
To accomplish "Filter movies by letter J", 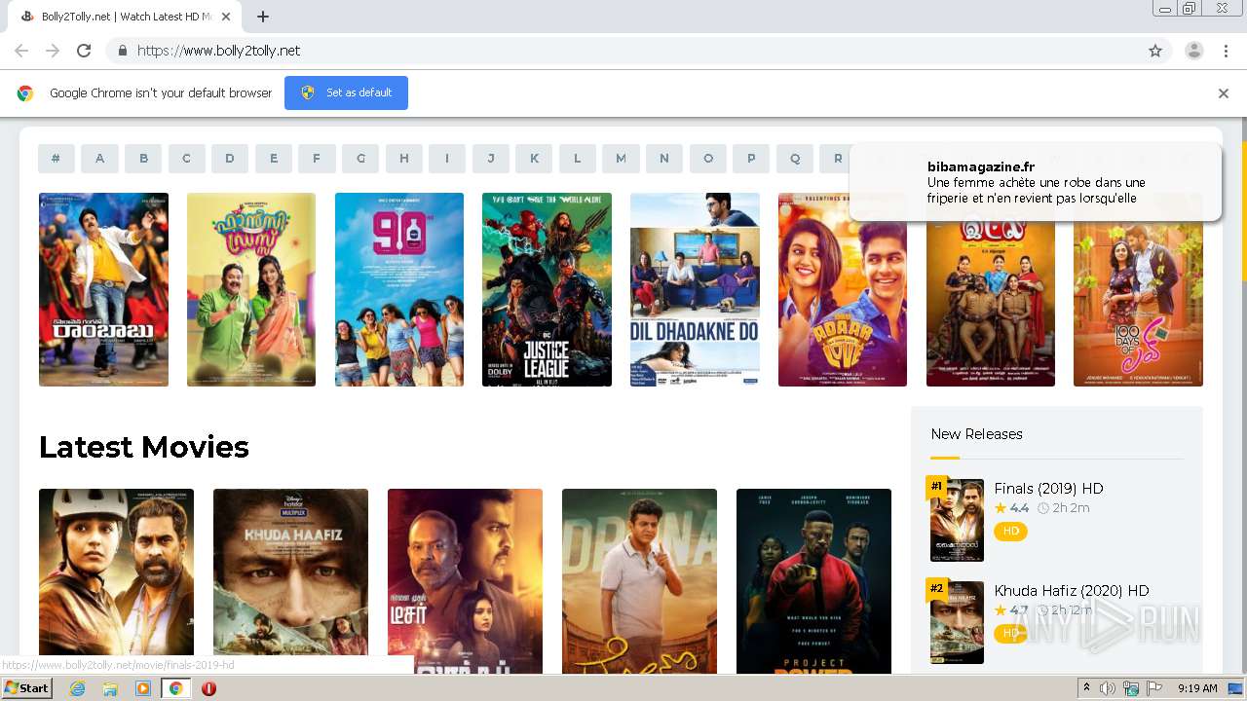I will [x=491, y=159].
